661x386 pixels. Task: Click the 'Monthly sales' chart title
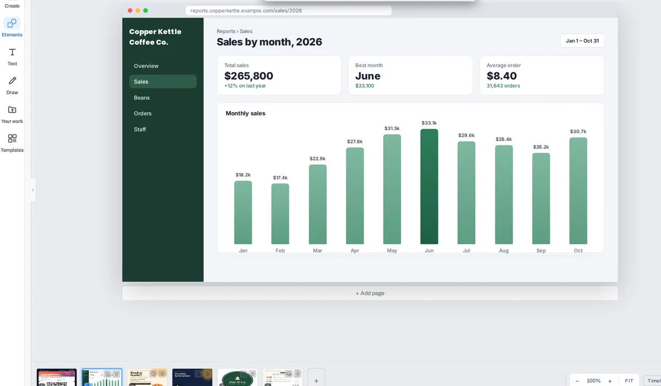pyautogui.click(x=246, y=114)
